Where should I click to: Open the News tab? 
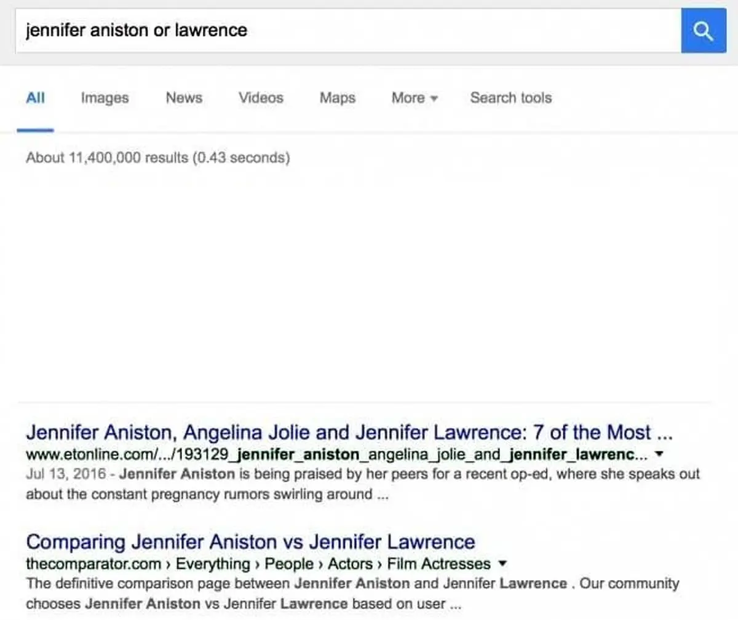tap(184, 98)
